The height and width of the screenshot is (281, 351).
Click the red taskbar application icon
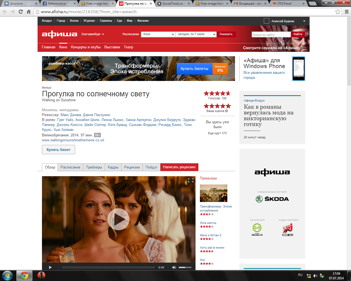(x=41, y=276)
